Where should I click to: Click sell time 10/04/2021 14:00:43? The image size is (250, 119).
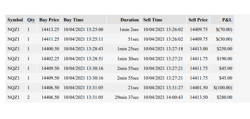163,97
